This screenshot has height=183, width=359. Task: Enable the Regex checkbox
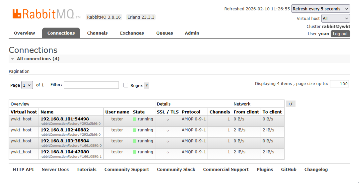pyautogui.click(x=126, y=85)
